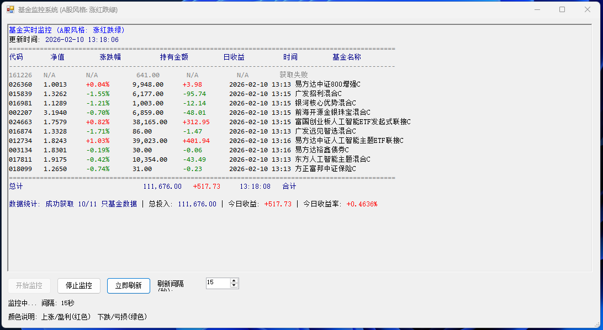Image resolution: width=603 pixels, height=330 pixels.
Task: Close the 基金监控系统 window
Action: [588, 9]
